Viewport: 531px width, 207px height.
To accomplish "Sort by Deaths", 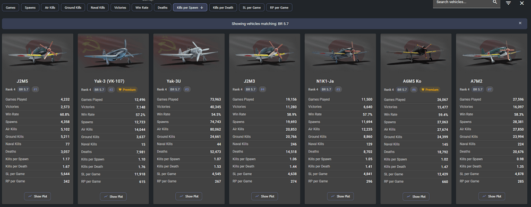I will [162, 7].
